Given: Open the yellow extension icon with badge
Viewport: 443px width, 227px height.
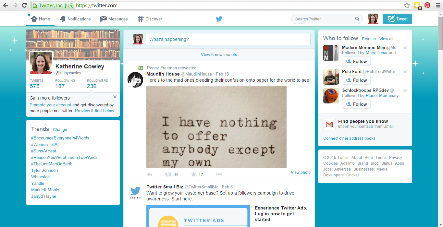Looking at the screenshot, I should coord(418,6).
